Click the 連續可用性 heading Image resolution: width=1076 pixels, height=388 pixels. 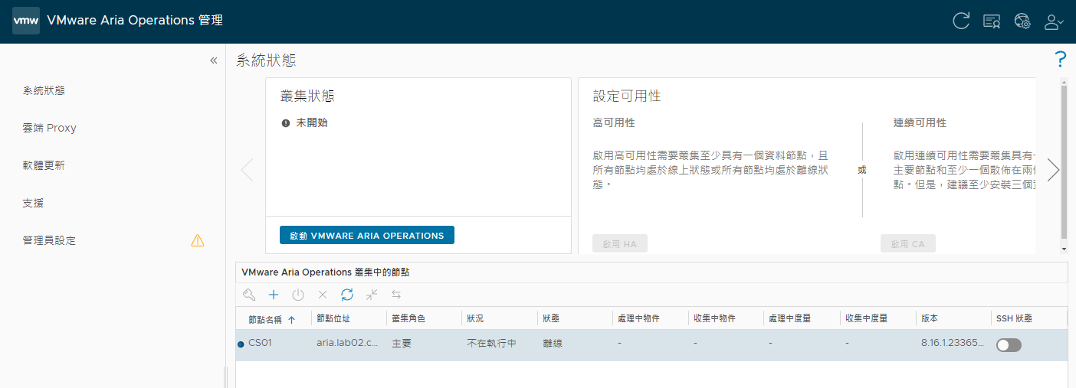click(x=920, y=122)
